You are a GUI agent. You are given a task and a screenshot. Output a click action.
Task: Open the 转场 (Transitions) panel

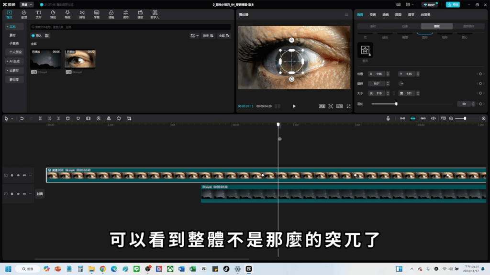point(82,14)
